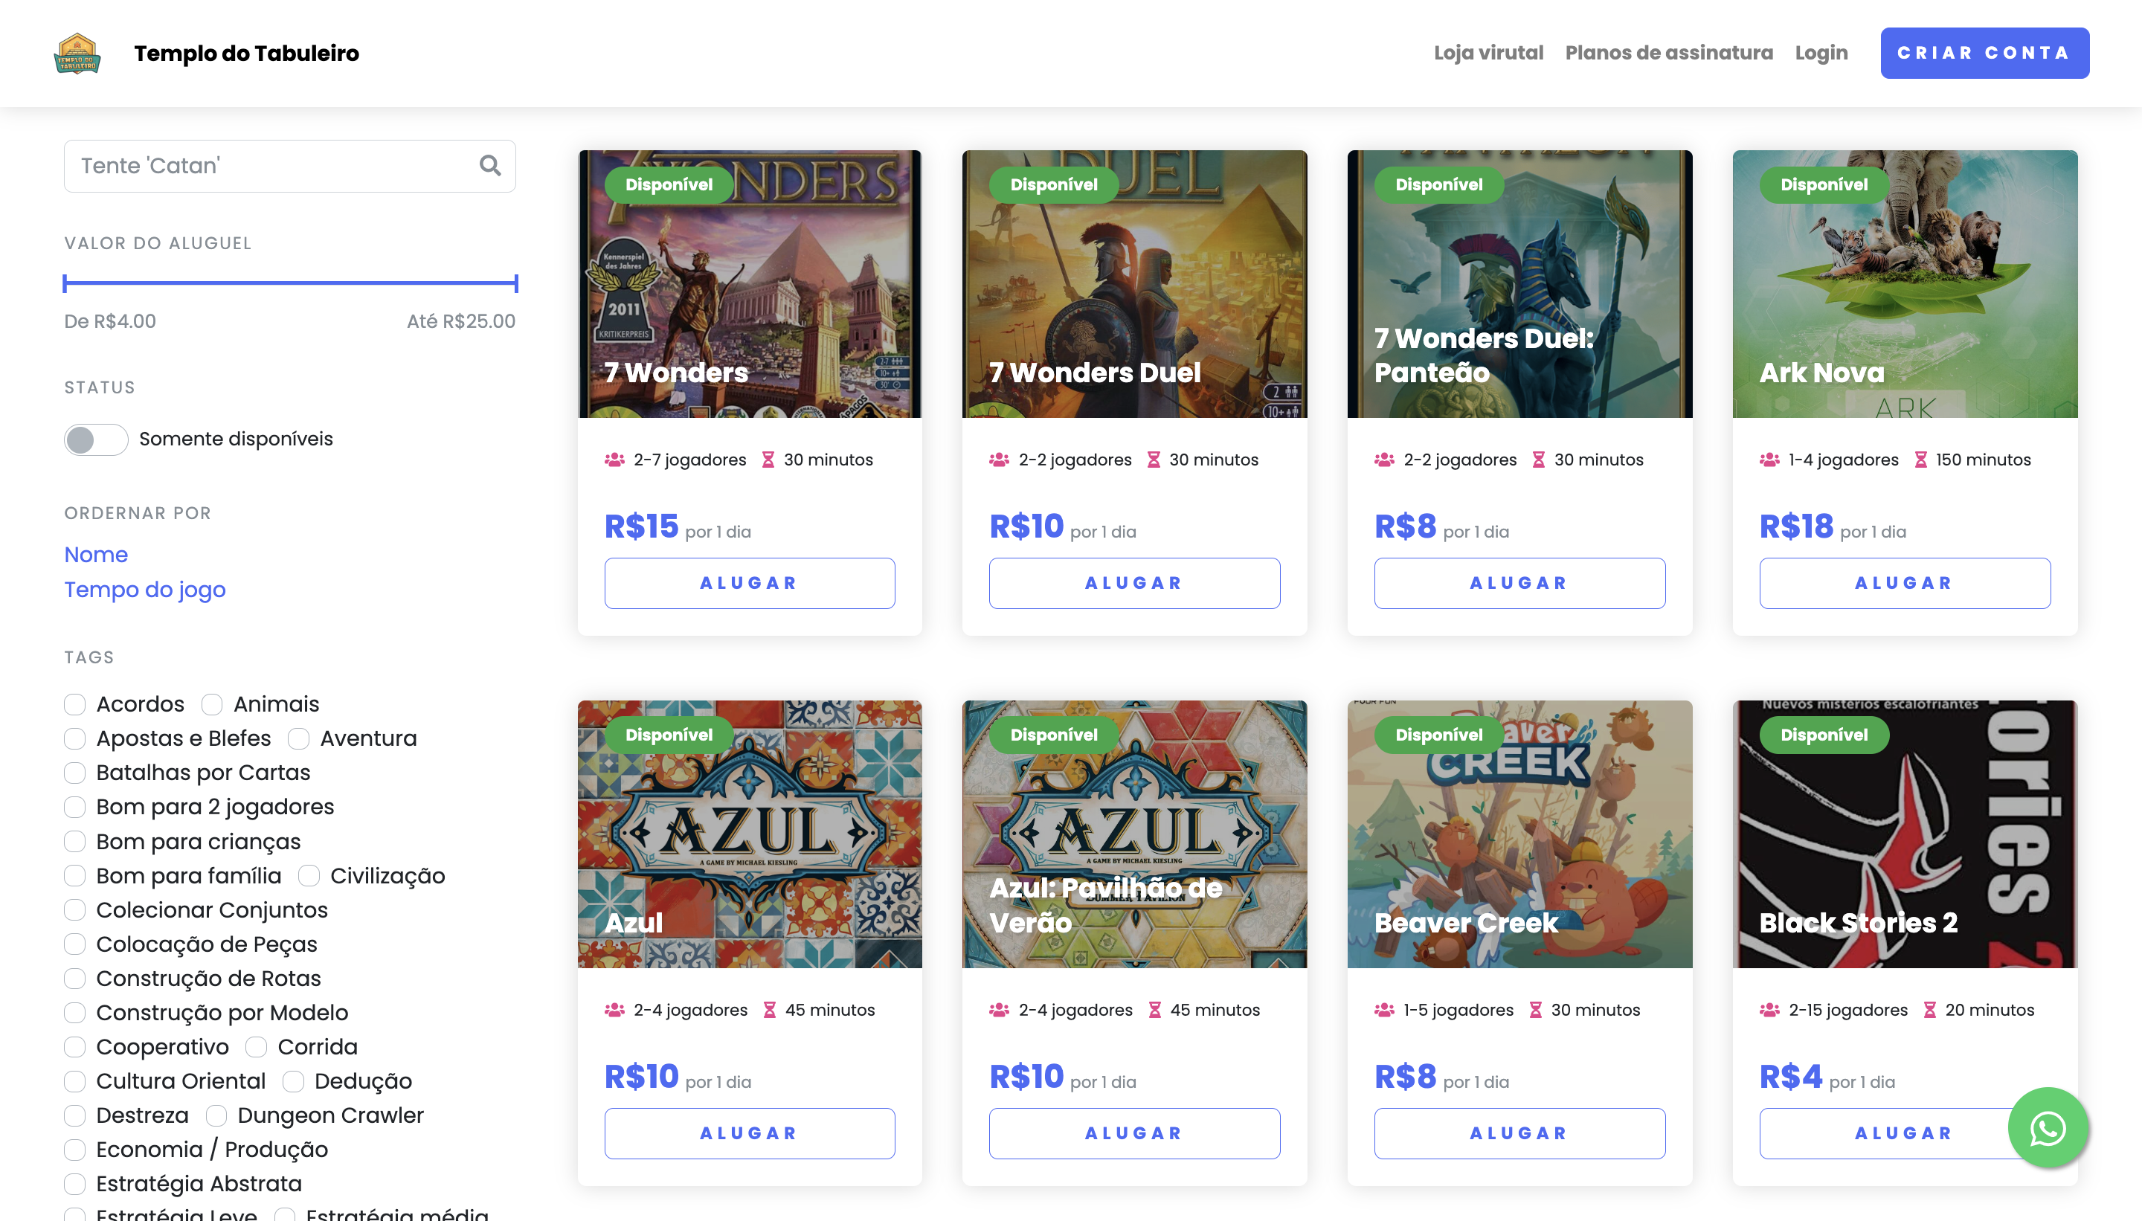Click hourglass icon on Black Stories 2 card
Image resolution: width=2142 pixels, height=1221 pixels.
pyautogui.click(x=1930, y=1010)
